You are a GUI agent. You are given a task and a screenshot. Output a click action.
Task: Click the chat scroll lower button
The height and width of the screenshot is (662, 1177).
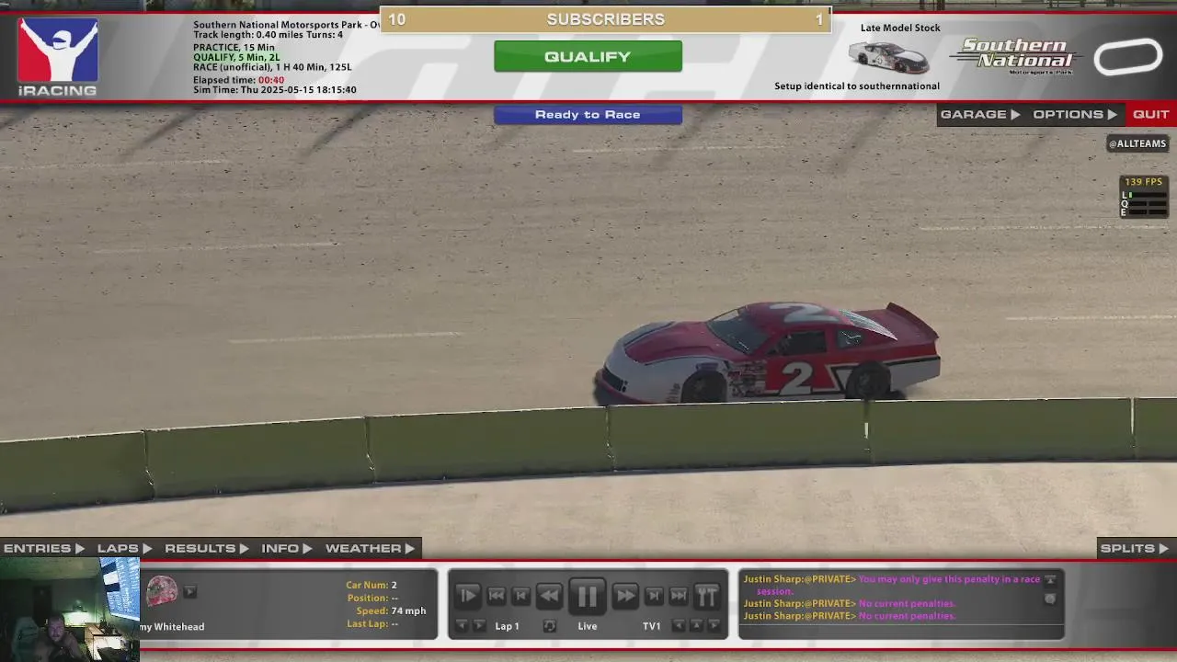pos(1050,599)
